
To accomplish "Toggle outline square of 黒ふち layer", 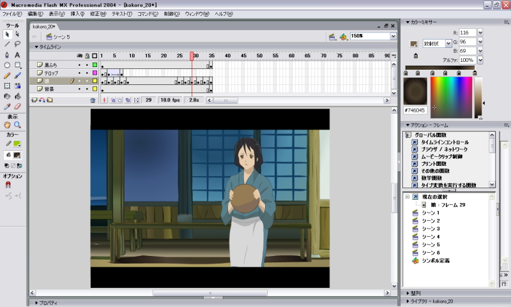I will pyautogui.click(x=95, y=65).
